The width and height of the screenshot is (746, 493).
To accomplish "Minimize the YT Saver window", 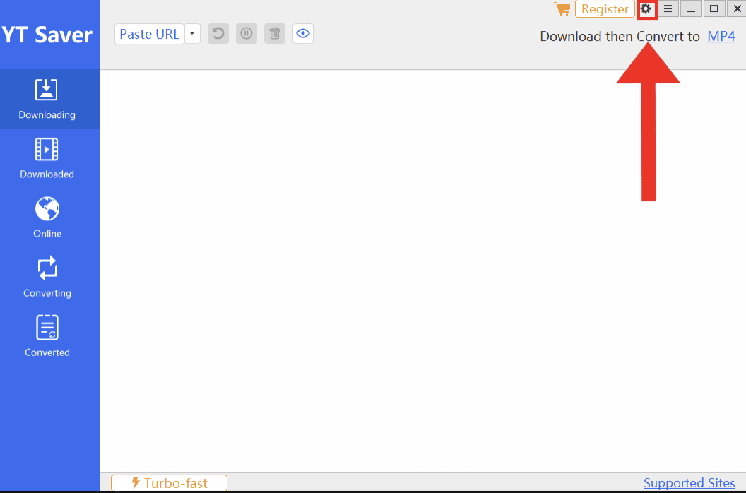I will (692, 8).
